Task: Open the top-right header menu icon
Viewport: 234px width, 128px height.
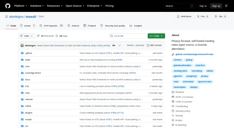Action: [x=226, y=6]
